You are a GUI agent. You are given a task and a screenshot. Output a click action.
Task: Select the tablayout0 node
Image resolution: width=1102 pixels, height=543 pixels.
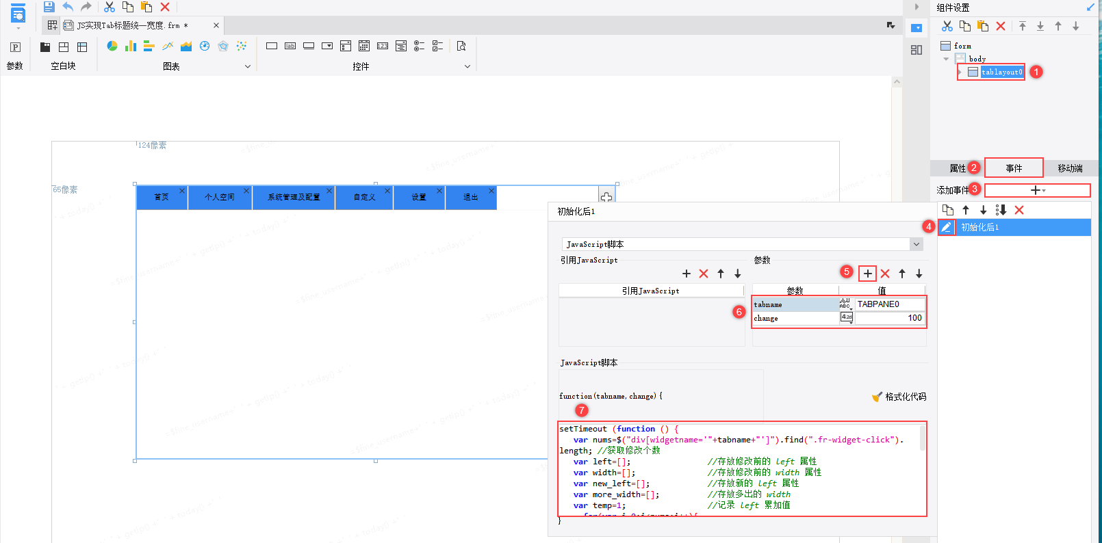point(1001,72)
